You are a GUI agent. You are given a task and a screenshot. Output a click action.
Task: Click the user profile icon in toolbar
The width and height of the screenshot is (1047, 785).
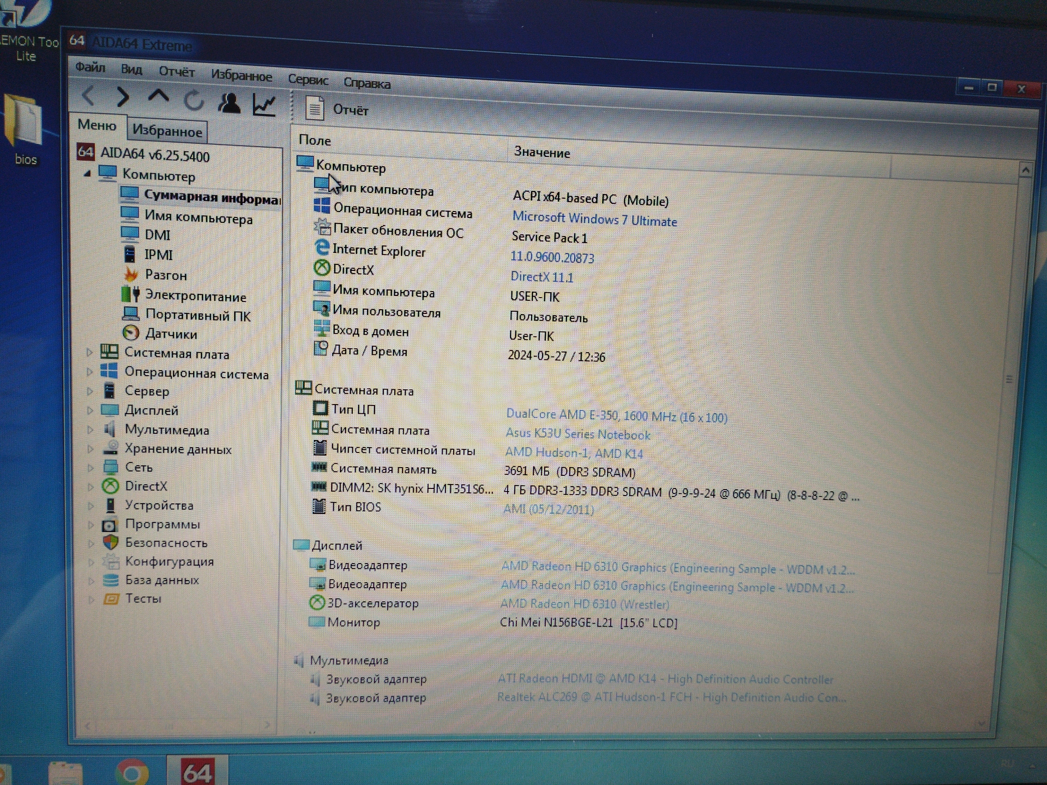[x=229, y=102]
